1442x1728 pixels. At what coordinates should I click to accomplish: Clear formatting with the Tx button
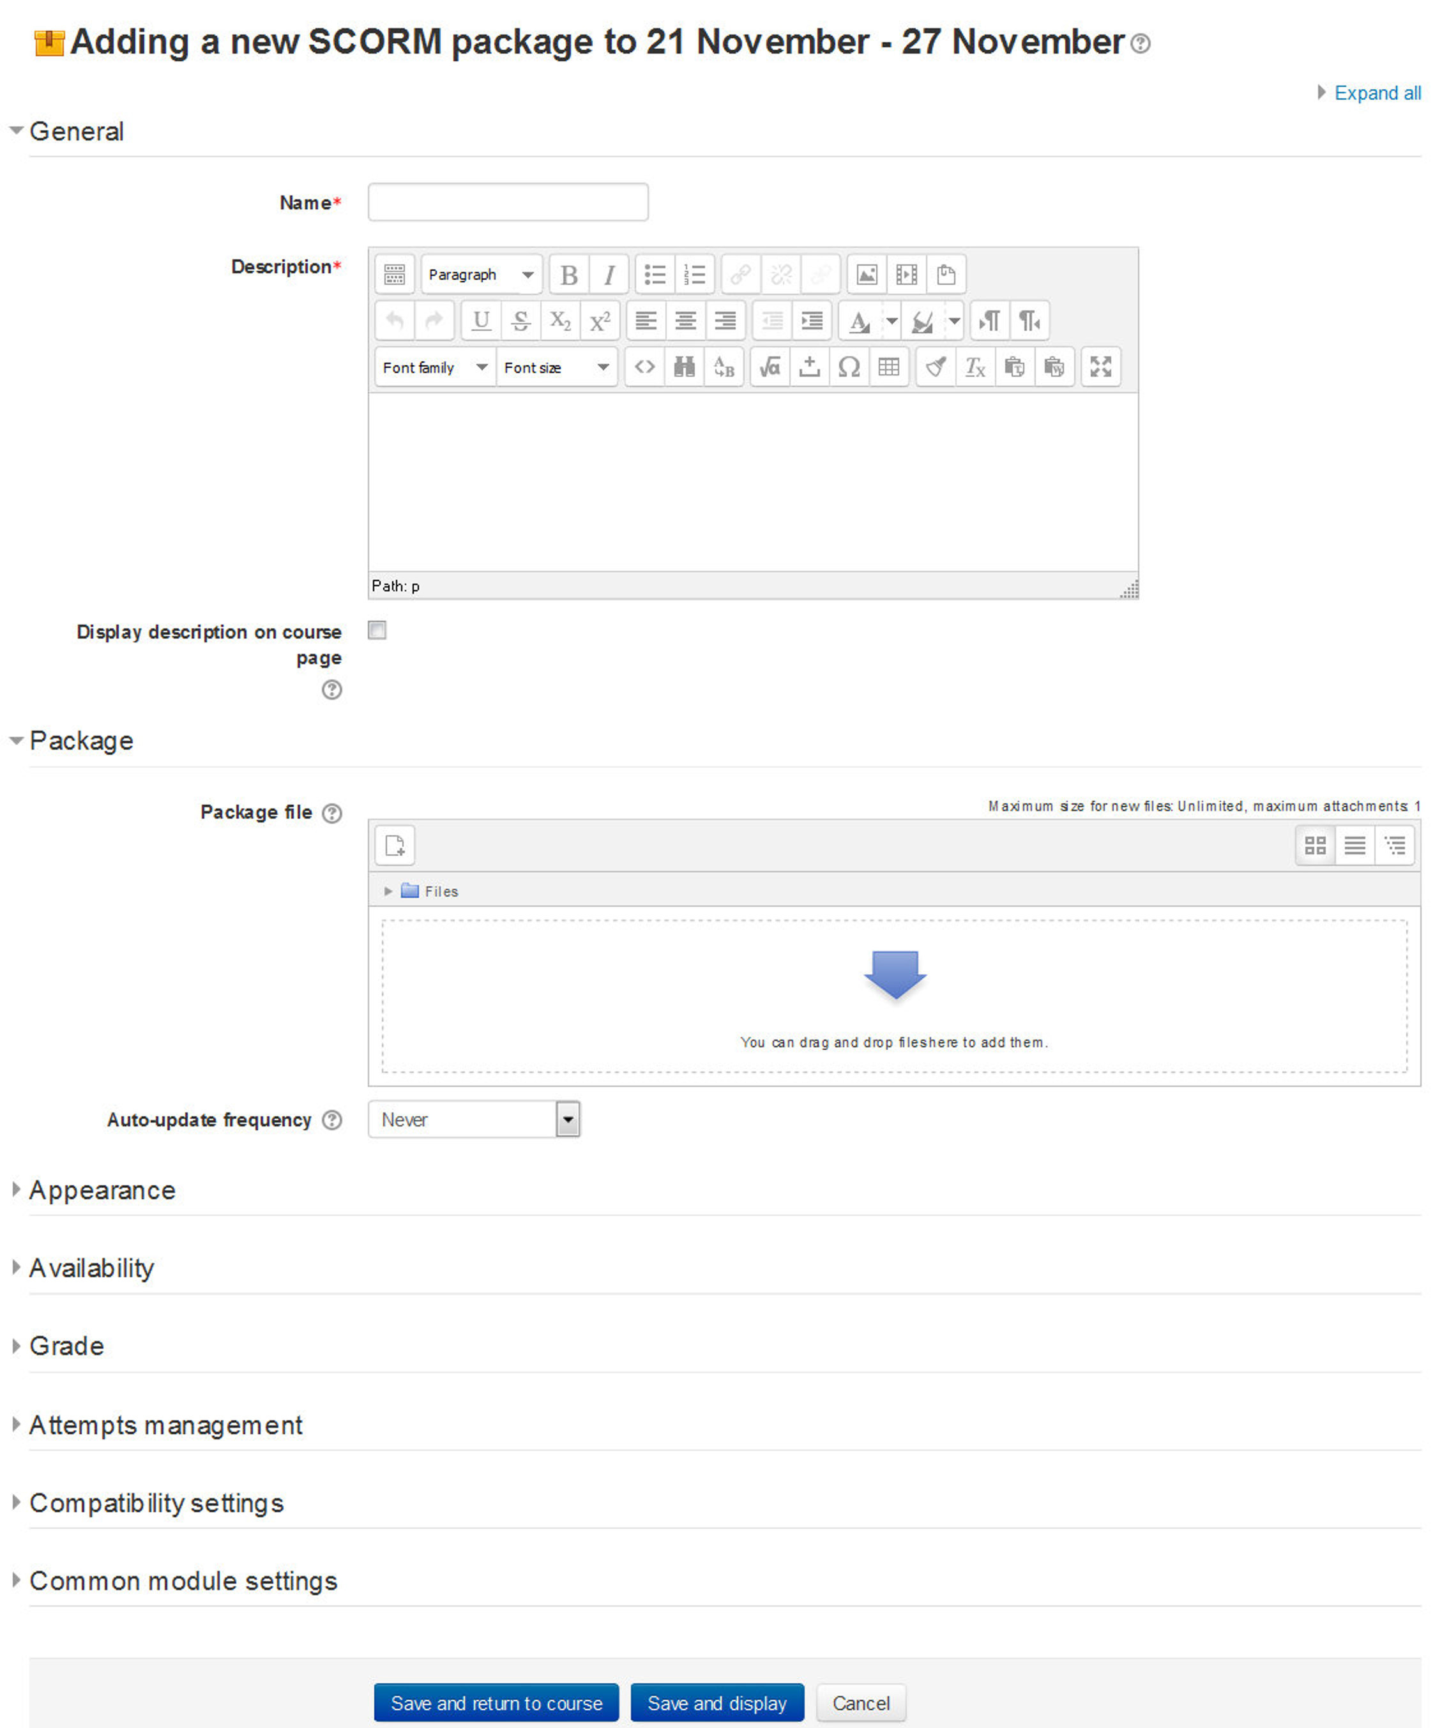pos(975,367)
